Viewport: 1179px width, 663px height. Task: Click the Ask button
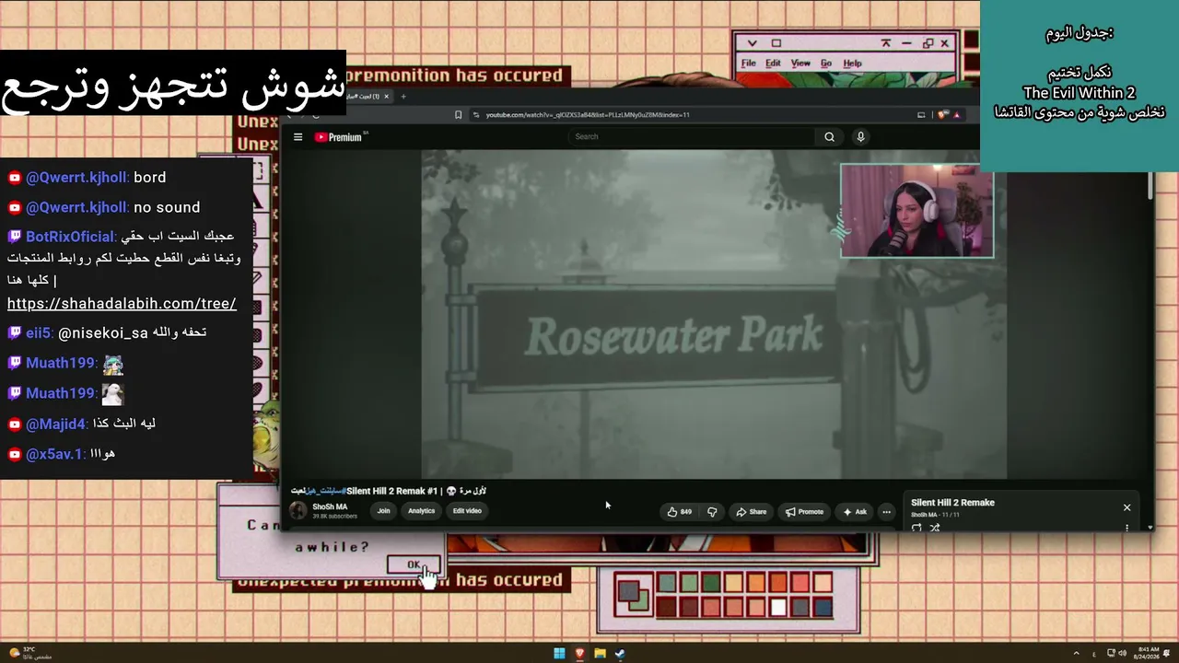point(855,512)
